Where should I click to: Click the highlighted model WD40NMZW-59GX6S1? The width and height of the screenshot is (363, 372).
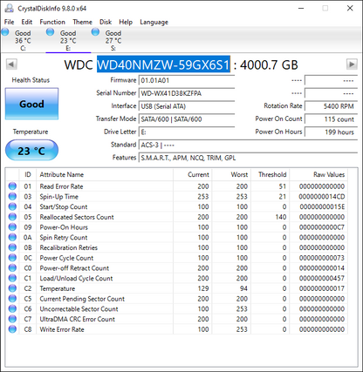(163, 64)
